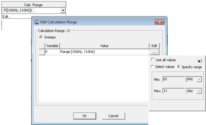Click the Calc. Range column header

click(33, 5)
